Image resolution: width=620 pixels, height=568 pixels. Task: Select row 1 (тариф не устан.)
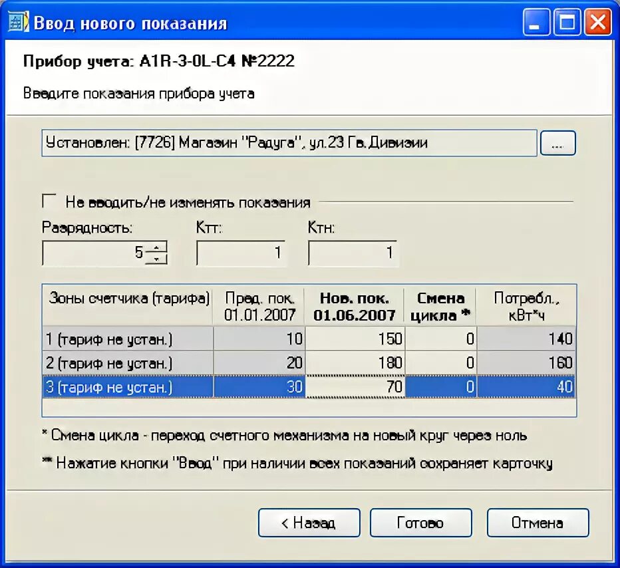click(128, 339)
